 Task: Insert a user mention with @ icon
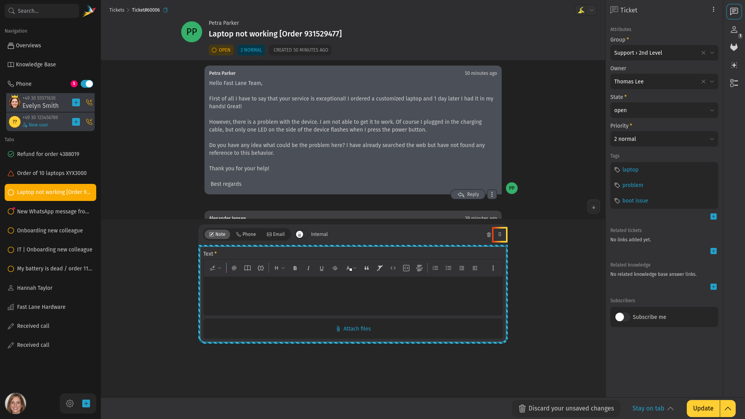point(234,268)
